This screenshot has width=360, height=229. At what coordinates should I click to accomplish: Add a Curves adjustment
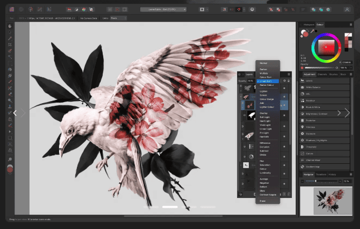(325, 154)
